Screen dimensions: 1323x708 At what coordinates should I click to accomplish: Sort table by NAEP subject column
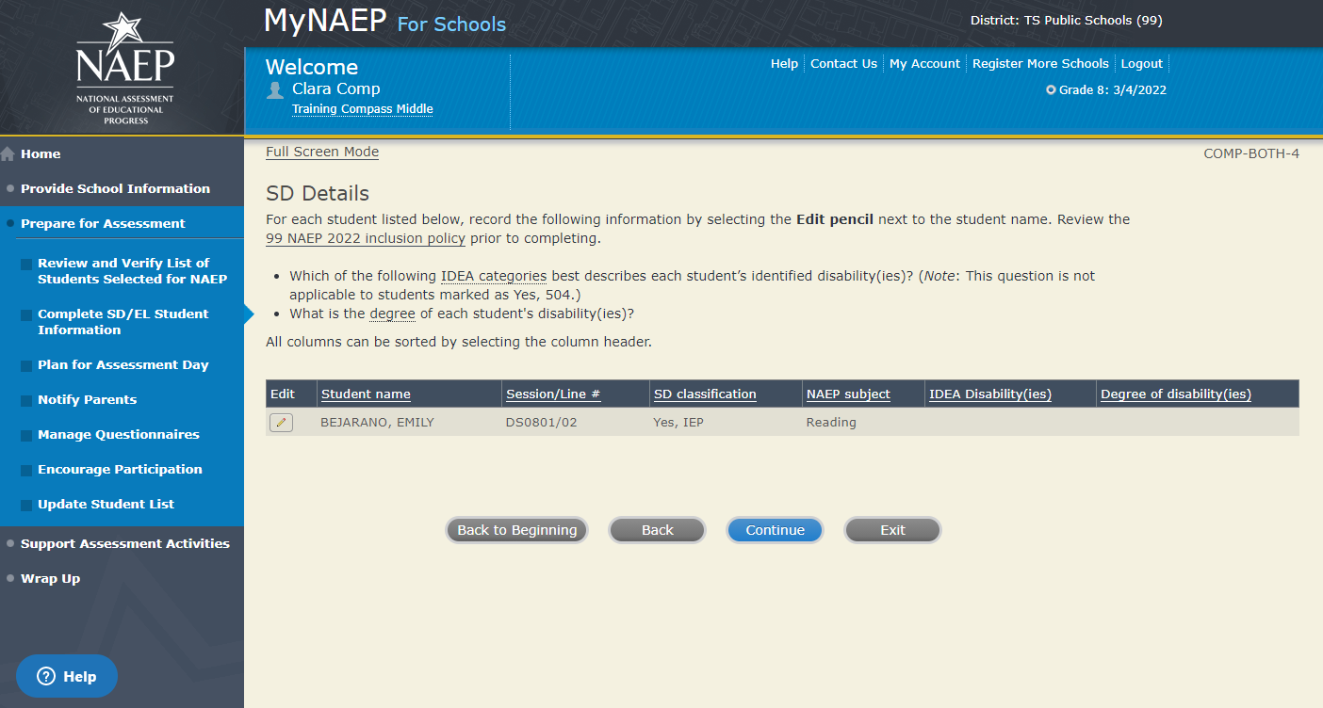pyautogui.click(x=848, y=394)
